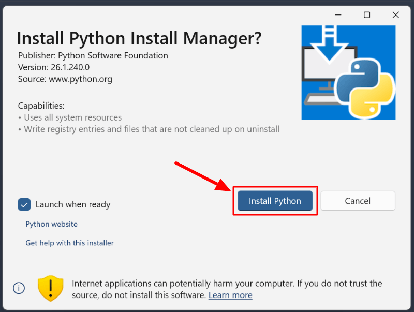The image size is (414, 312).
Task: Cancel the installation
Action: (x=358, y=201)
